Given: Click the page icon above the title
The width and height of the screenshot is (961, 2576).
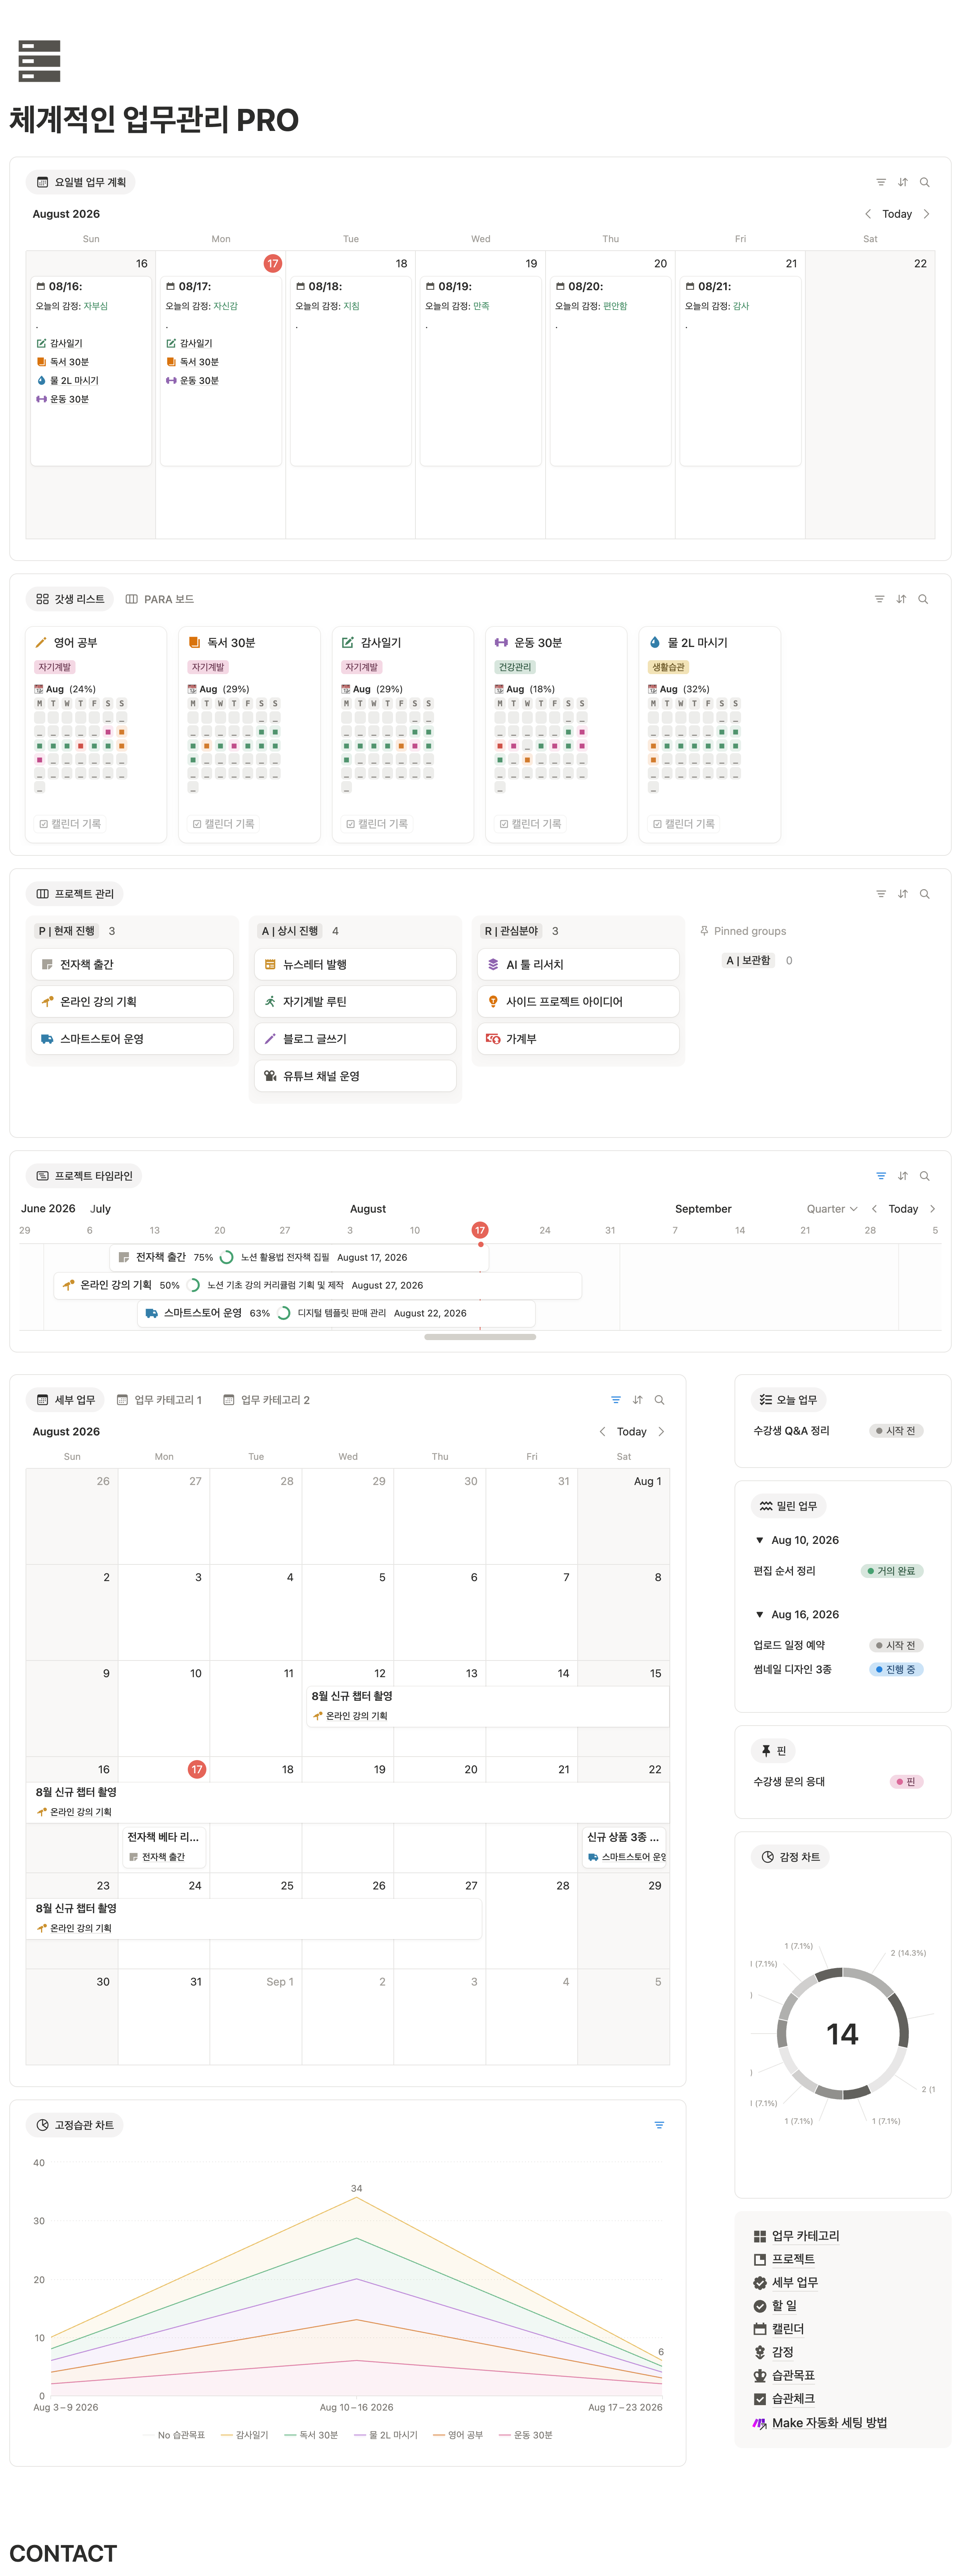Looking at the screenshot, I should click(40, 61).
